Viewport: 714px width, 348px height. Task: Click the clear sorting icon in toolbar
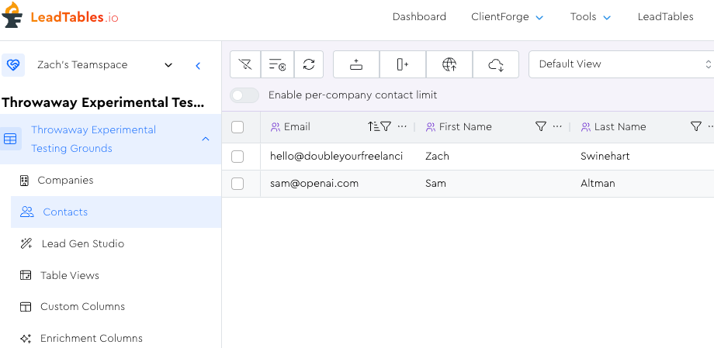(x=277, y=65)
